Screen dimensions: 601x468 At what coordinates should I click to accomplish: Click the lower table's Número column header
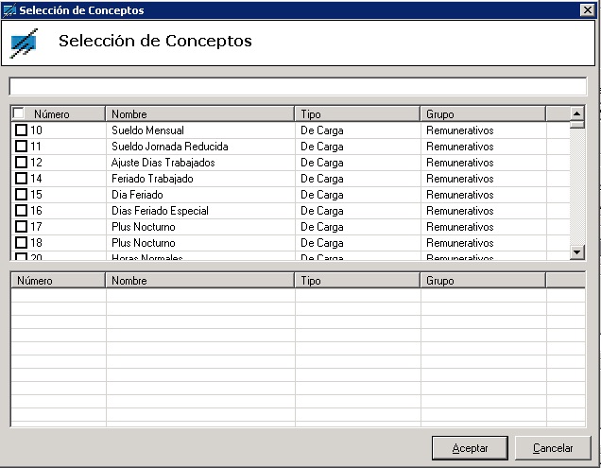point(59,281)
